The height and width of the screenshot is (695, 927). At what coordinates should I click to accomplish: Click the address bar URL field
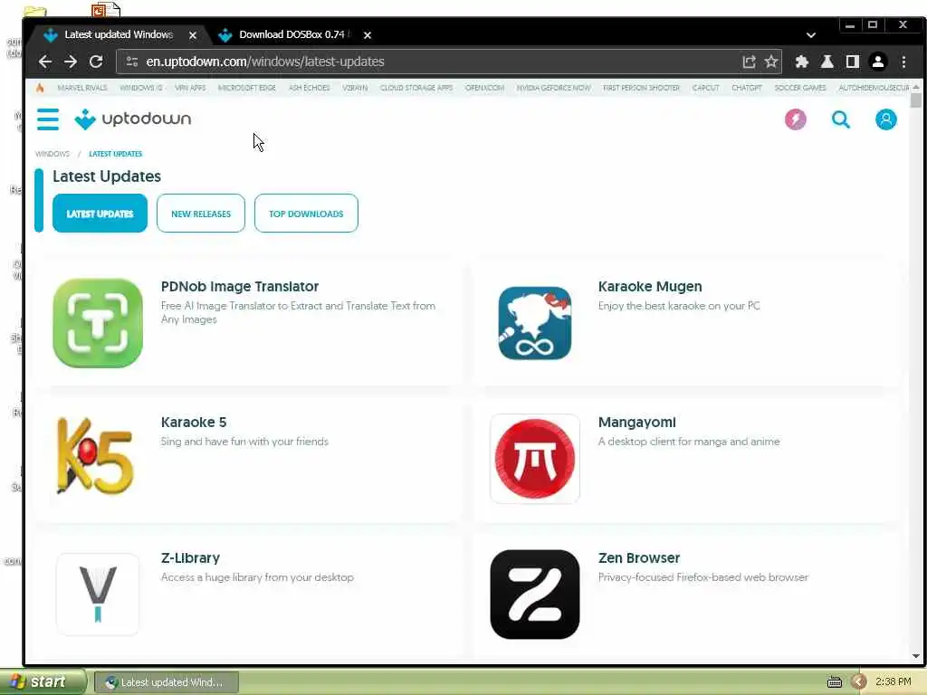(x=437, y=62)
